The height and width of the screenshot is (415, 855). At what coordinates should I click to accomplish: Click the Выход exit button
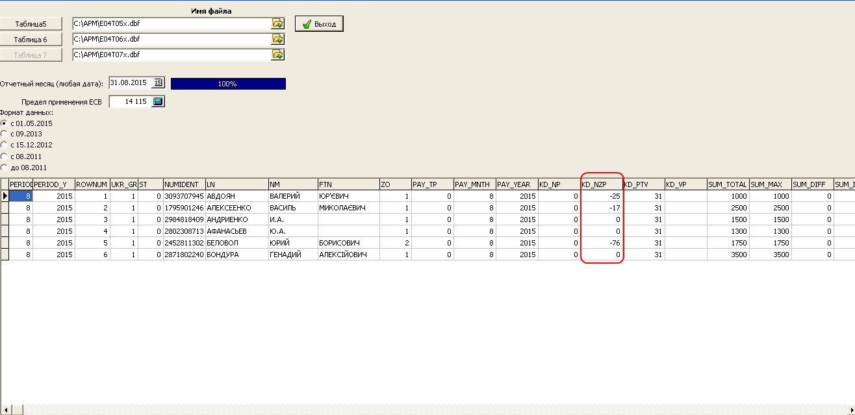point(319,24)
